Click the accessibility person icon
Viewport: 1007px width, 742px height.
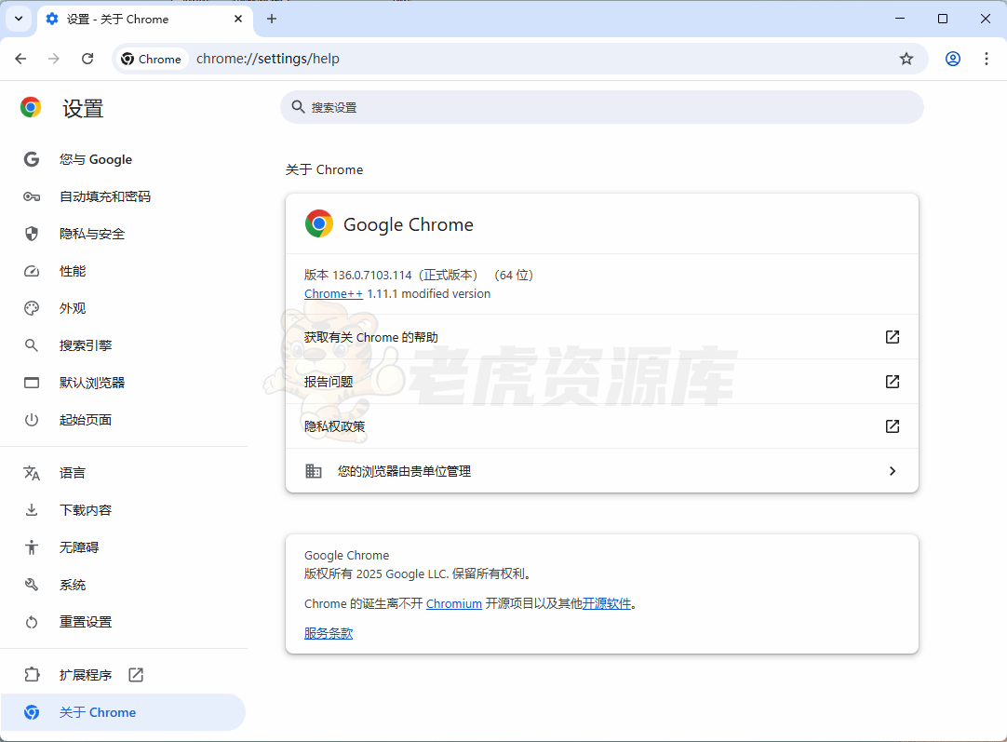tap(32, 547)
